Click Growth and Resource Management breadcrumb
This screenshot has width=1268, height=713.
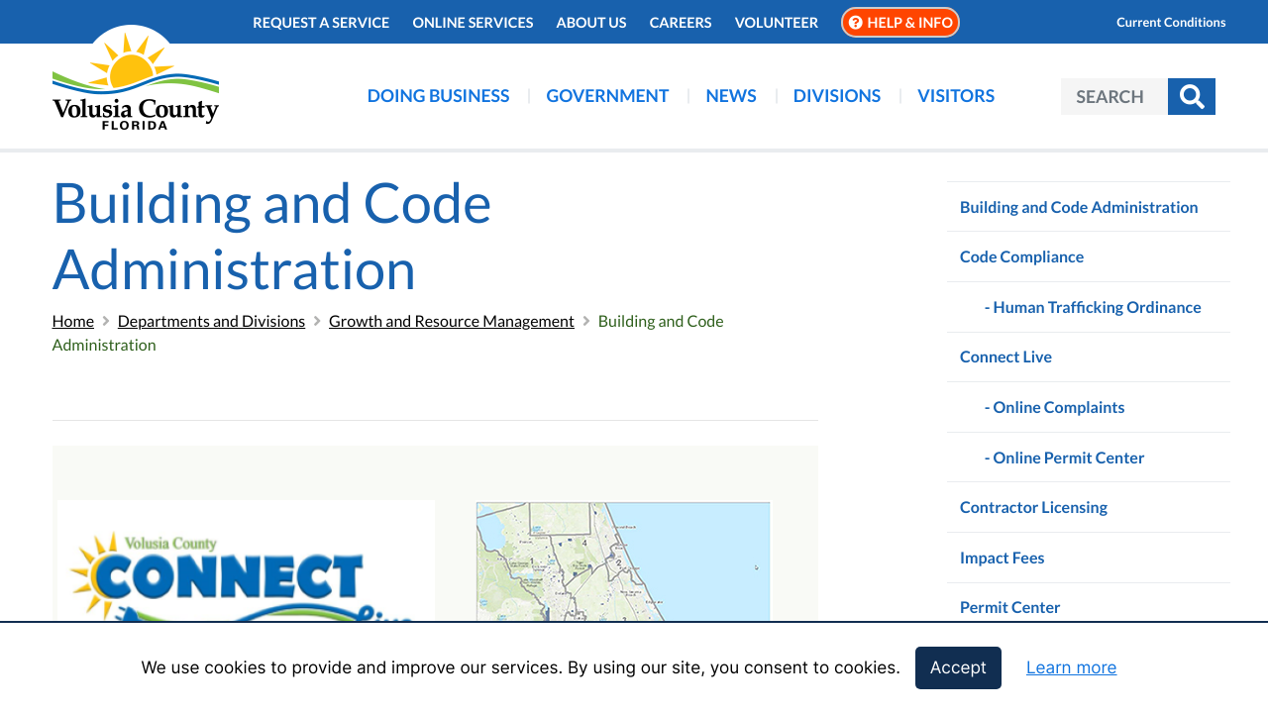(x=452, y=321)
